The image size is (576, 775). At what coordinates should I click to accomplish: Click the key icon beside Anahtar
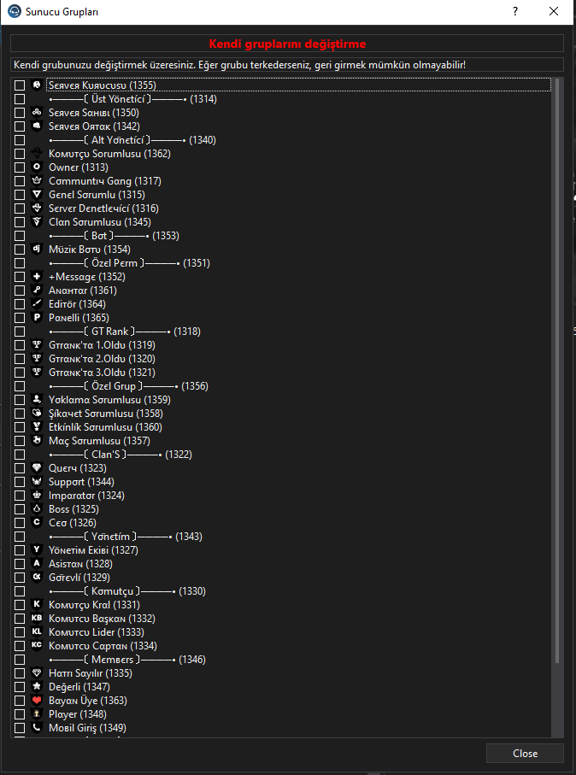pyautogui.click(x=36, y=291)
